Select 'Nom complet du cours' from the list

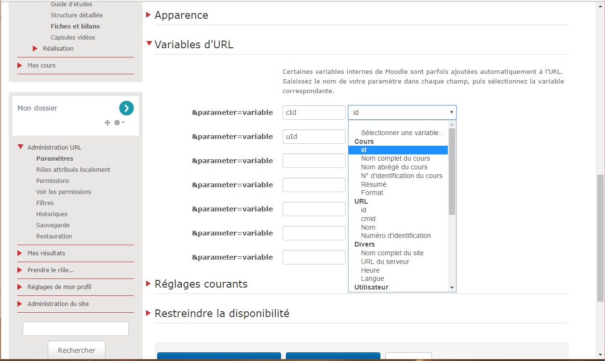[x=395, y=158]
